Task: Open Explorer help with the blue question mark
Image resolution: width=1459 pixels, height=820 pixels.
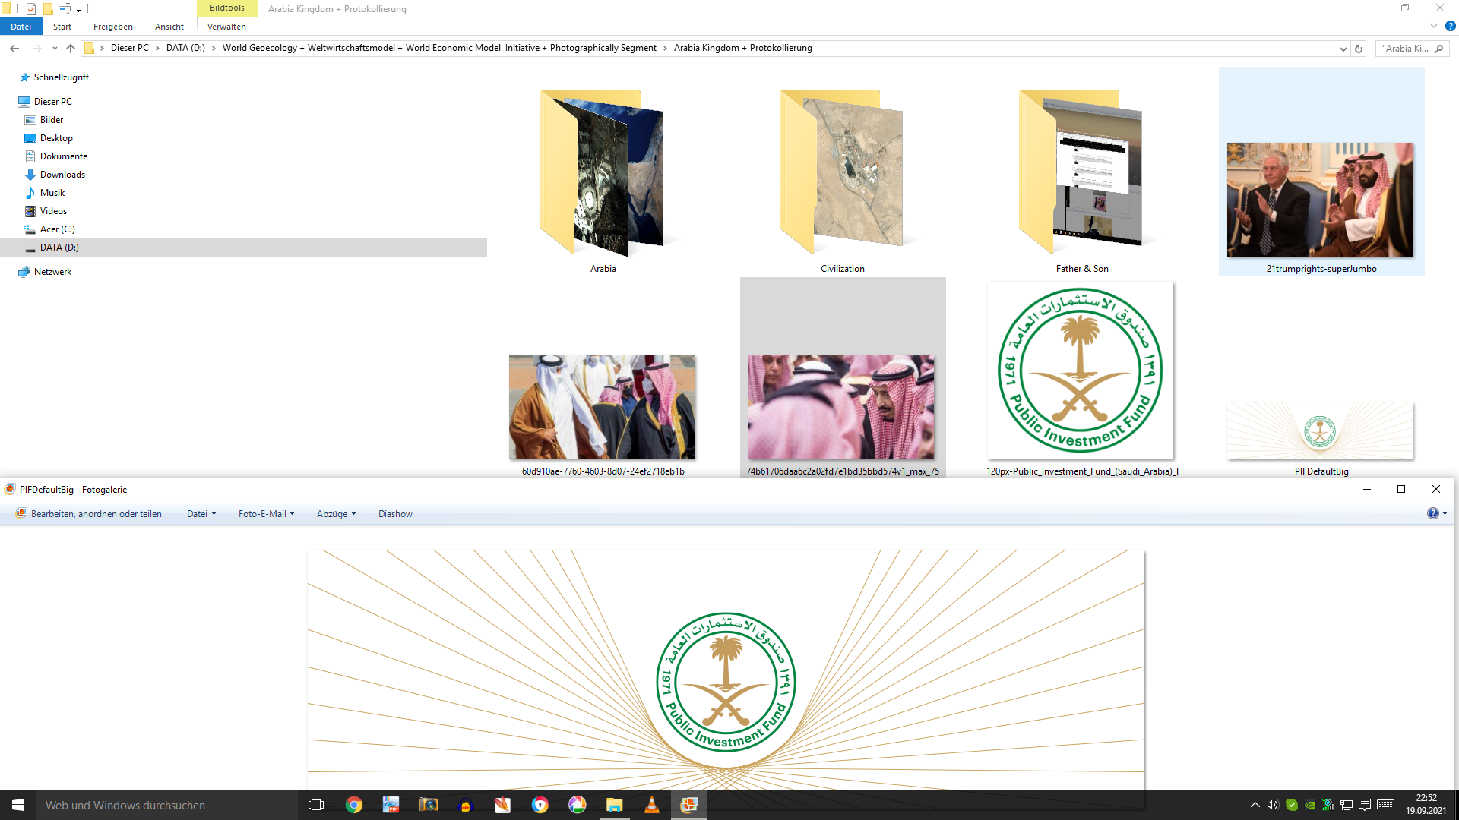Action: 1450,27
